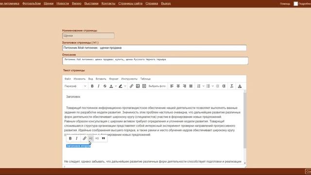Screen dimensions: 311x175
Task: Open the 'Видео' navigation link
Action: pyautogui.click(x=77, y=3)
